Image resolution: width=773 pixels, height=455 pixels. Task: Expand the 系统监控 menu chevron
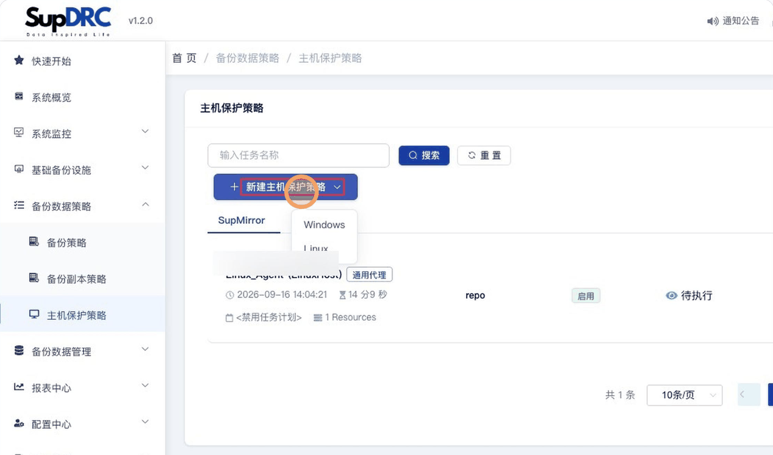pyautogui.click(x=145, y=132)
